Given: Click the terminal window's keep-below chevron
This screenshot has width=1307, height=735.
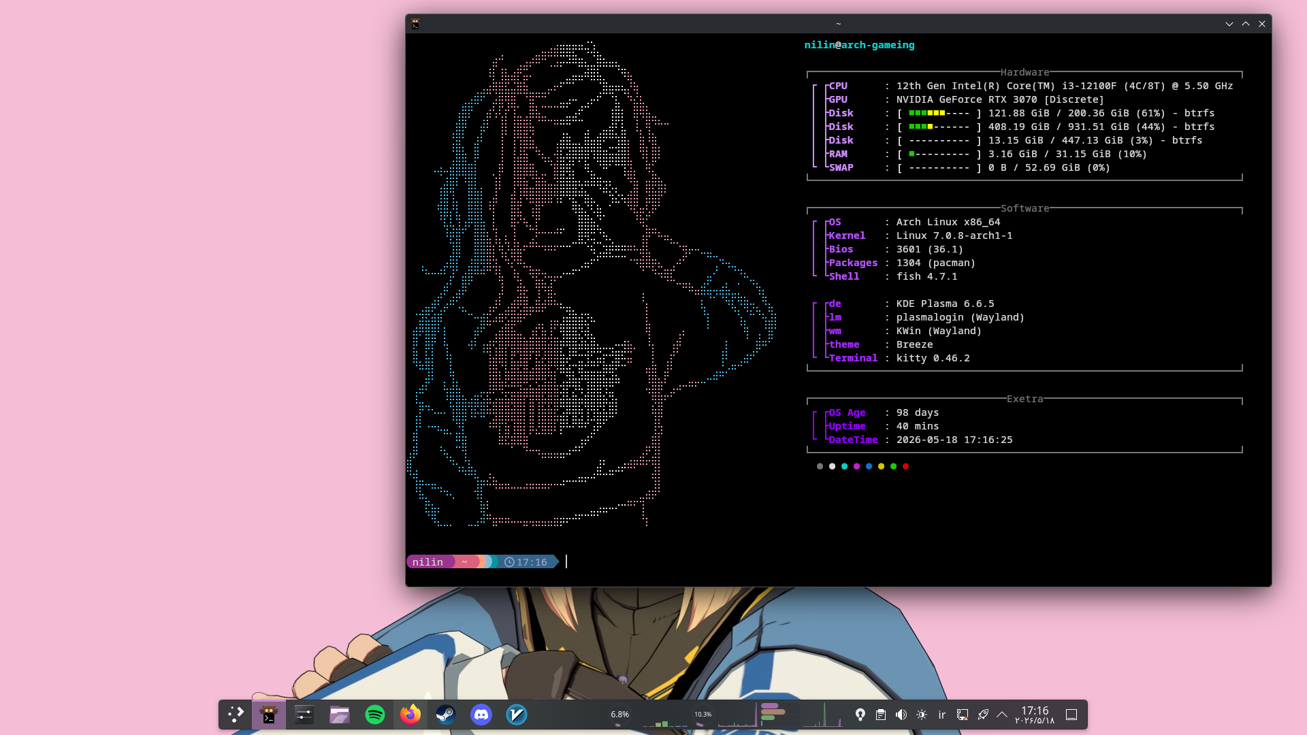Looking at the screenshot, I should (x=1229, y=24).
